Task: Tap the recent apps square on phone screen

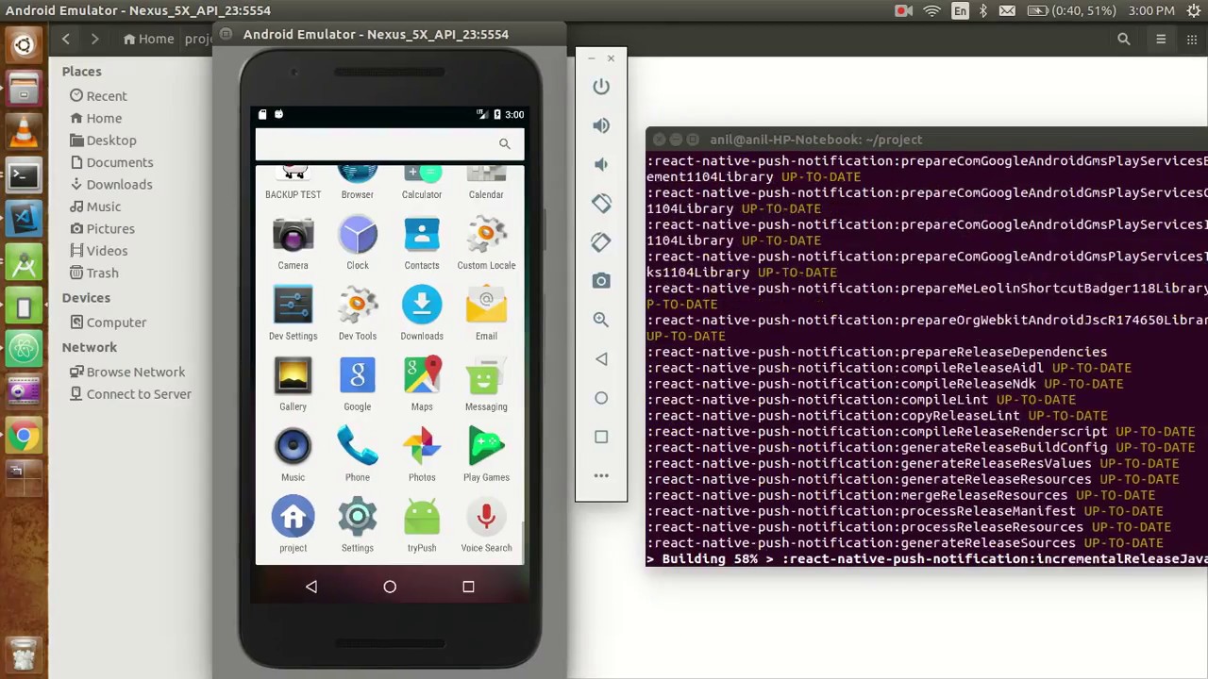Action: click(x=468, y=587)
